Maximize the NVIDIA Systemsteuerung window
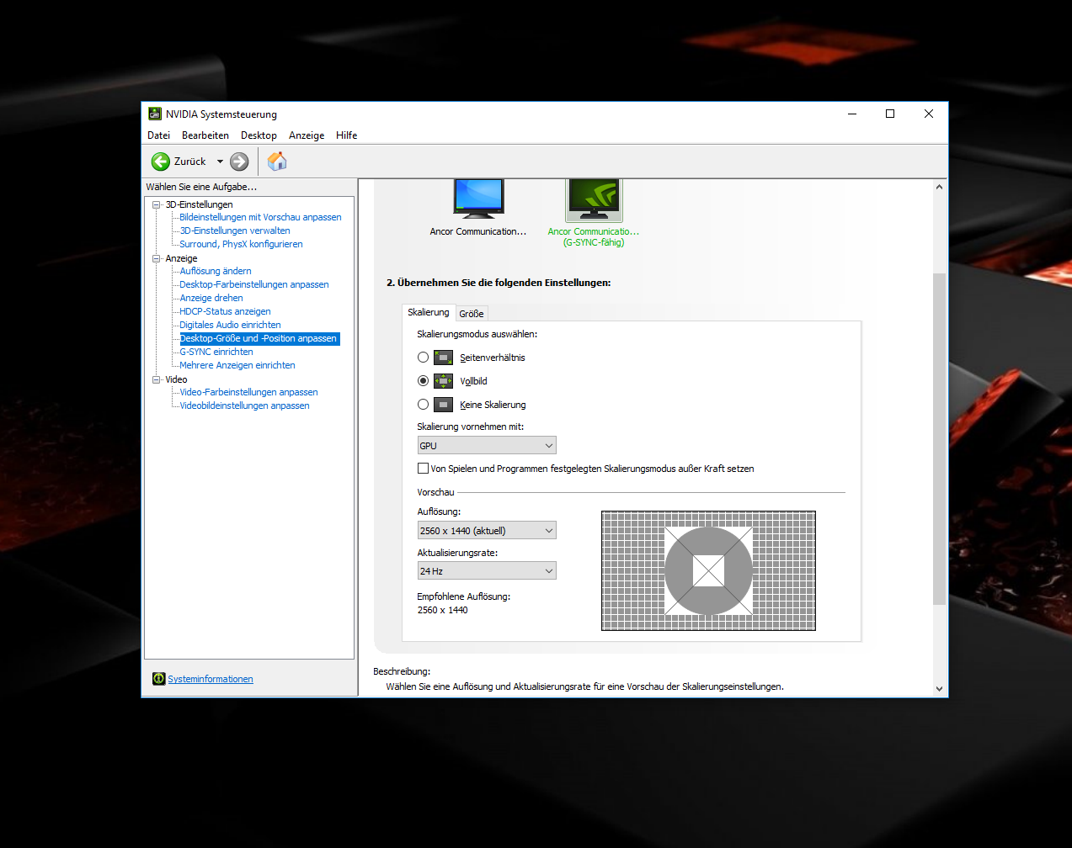 point(890,114)
